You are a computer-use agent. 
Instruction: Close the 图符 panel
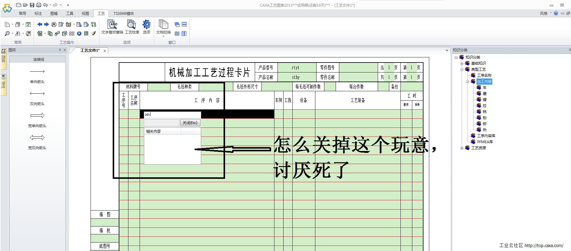tap(65, 50)
